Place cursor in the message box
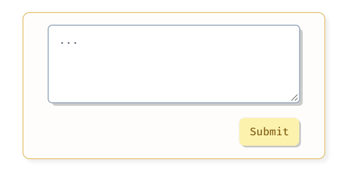This screenshot has height=170, width=340. (174, 64)
